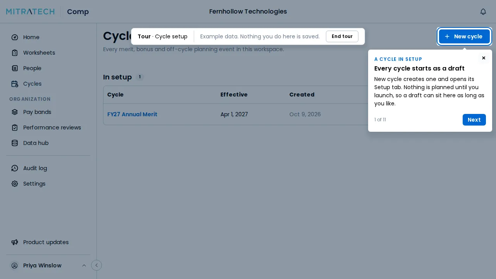
Task: Click the Cycles calendar icon
Action: [x=15, y=84]
